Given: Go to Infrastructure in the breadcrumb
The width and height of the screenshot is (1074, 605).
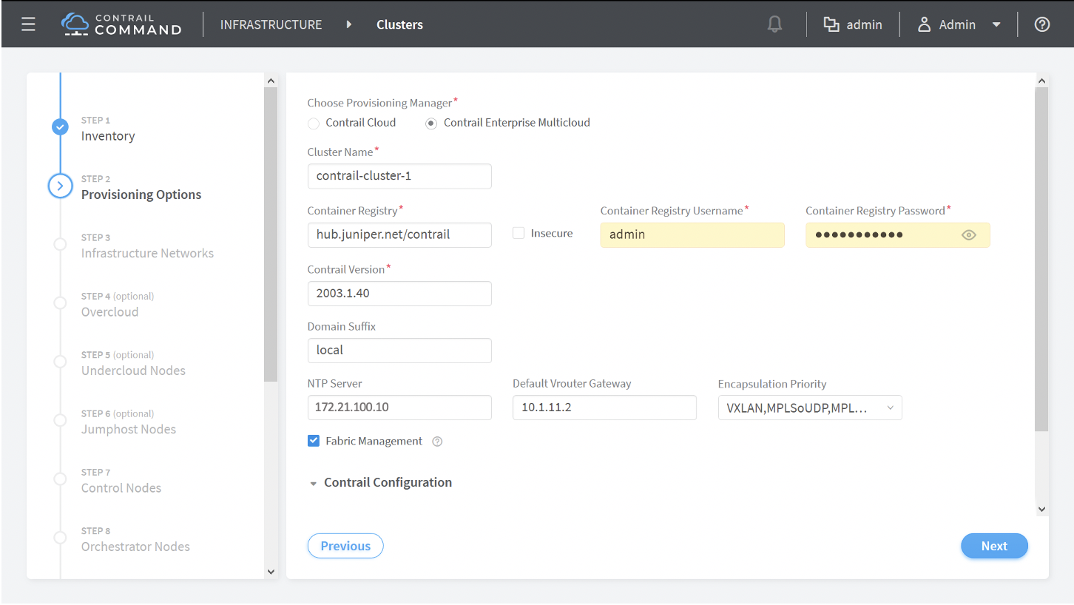Looking at the screenshot, I should [x=271, y=24].
